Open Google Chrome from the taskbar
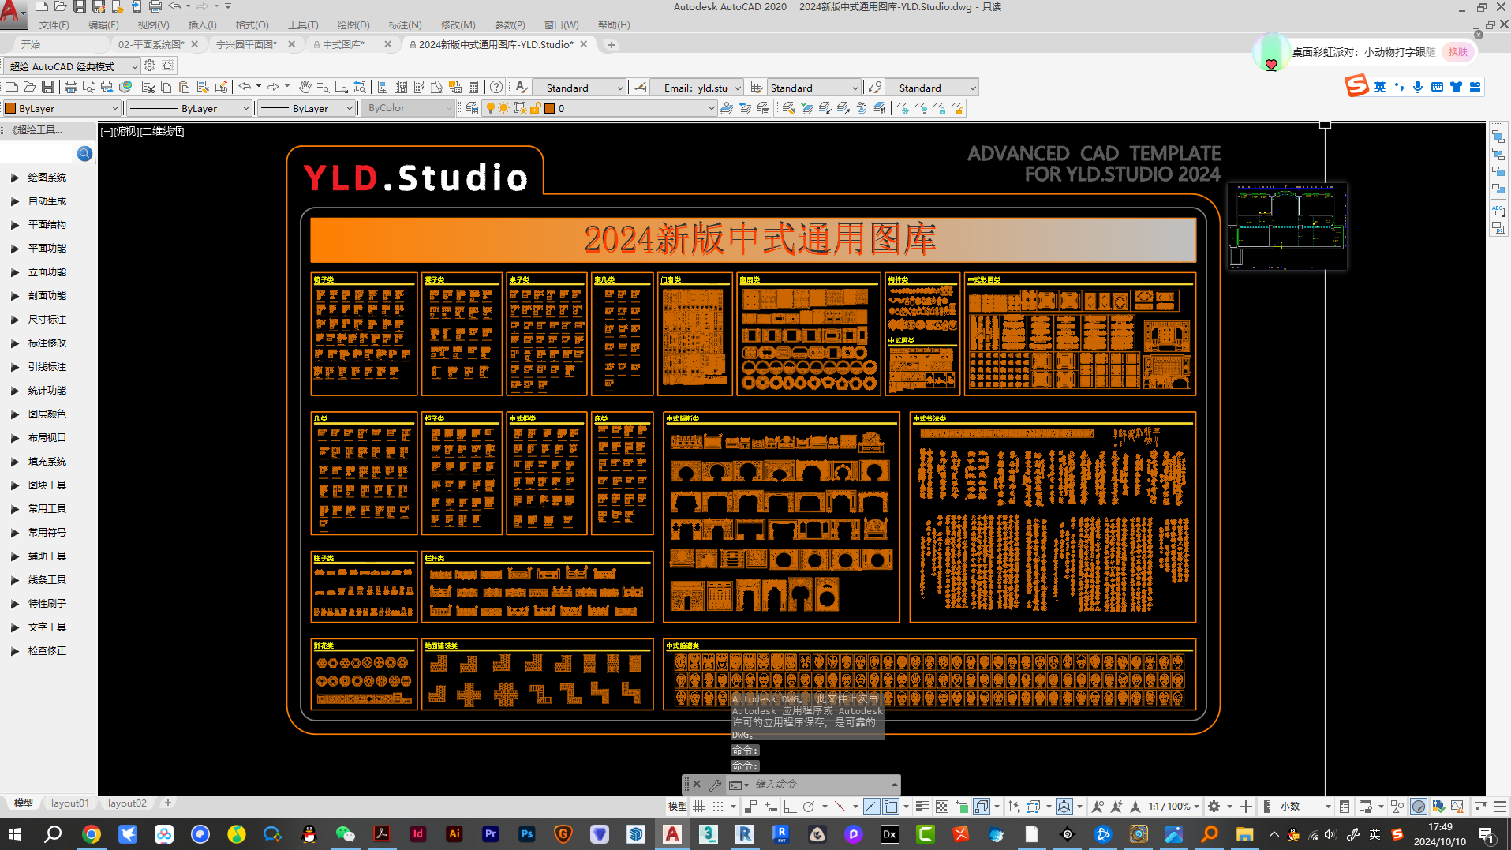This screenshot has width=1511, height=850. 92,834
